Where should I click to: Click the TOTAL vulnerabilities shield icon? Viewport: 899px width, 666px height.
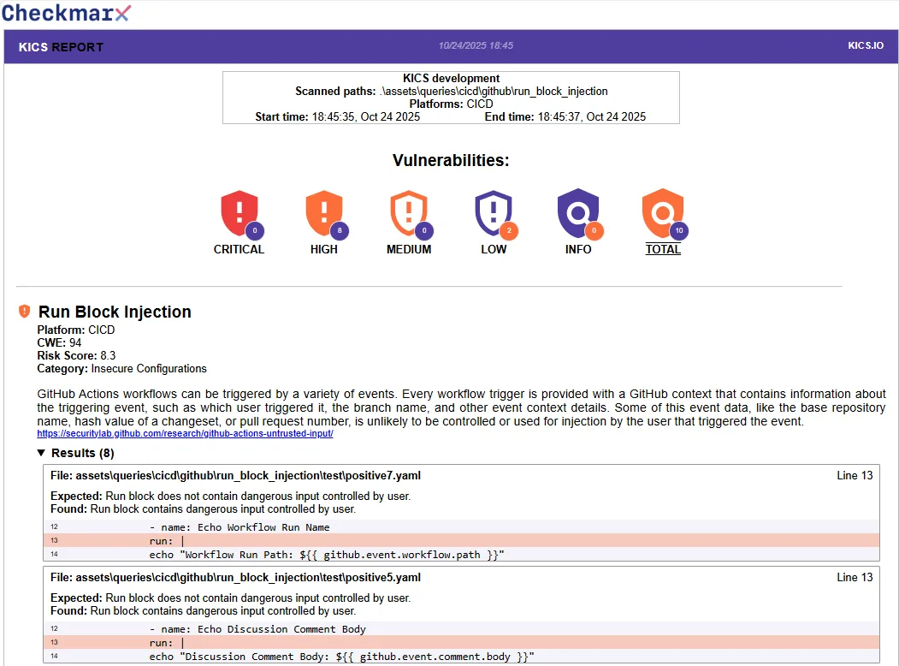(663, 211)
